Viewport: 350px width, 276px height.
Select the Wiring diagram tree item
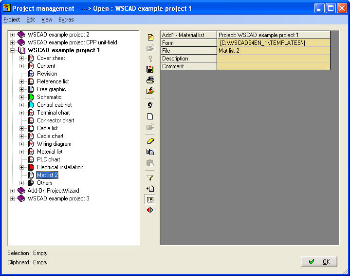(54, 144)
